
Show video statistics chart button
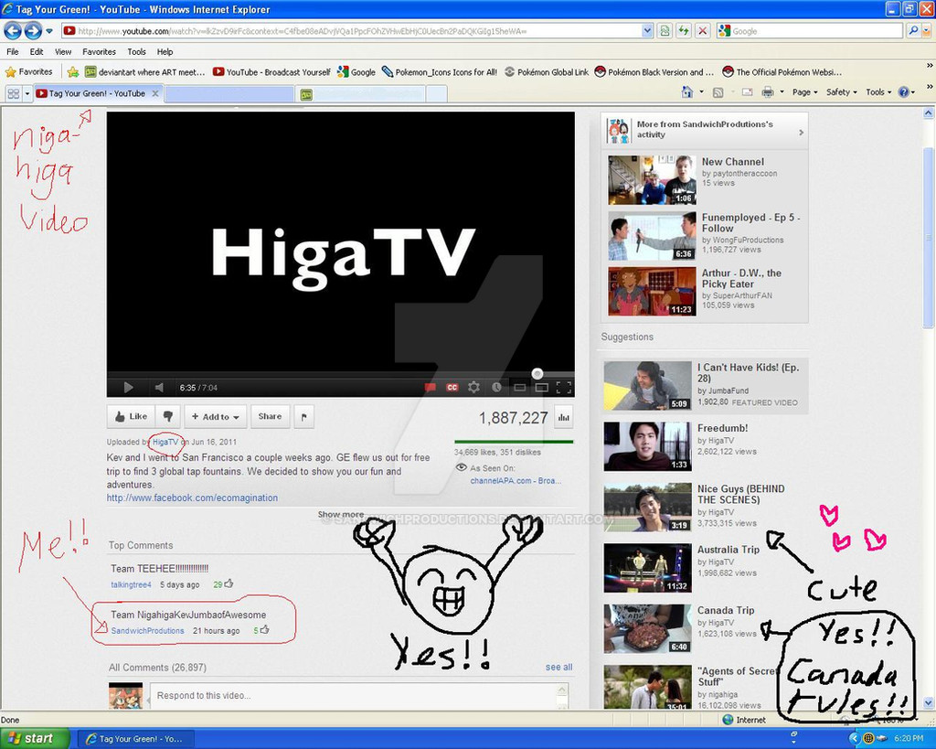(x=563, y=418)
